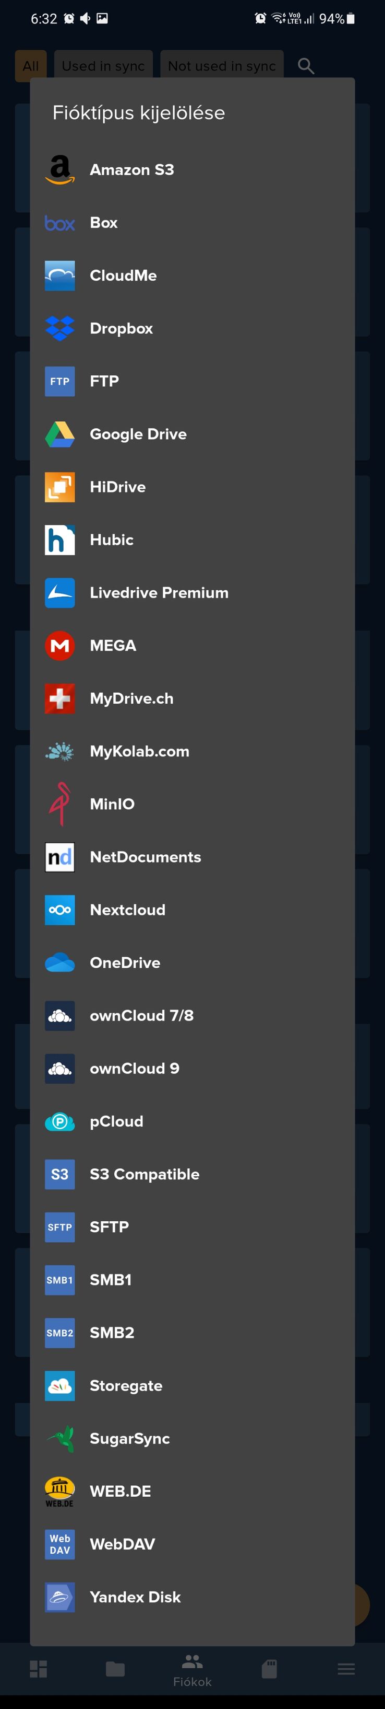
Task: Tap the MyDrive.ch Swiss cross icon
Action: [x=59, y=698]
